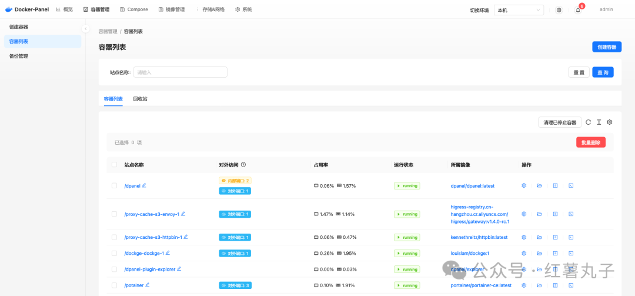Image resolution: width=635 pixels, height=296 pixels.
Task: Check the /dpanel-plugin-explorer checkbox
Action: click(x=114, y=270)
